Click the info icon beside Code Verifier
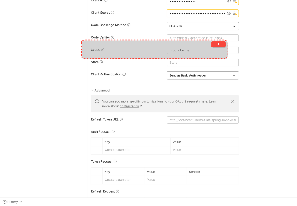The height and width of the screenshot is (206, 297). click(x=113, y=37)
